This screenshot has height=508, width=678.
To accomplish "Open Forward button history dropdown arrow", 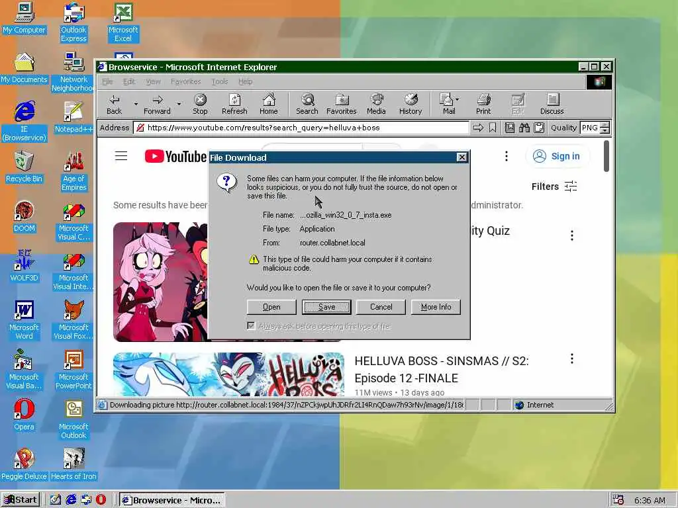I will pos(179,104).
